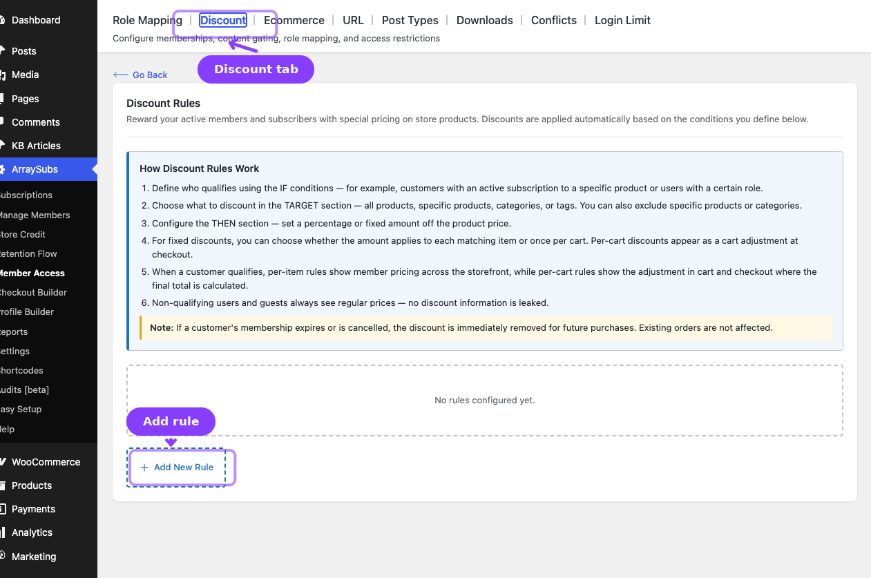The height and width of the screenshot is (578, 871).
Task: Open Marketing in the sidebar
Action: [48, 557]
